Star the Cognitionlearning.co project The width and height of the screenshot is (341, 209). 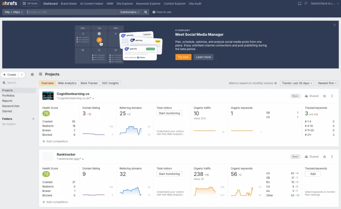tap(324, 96)
